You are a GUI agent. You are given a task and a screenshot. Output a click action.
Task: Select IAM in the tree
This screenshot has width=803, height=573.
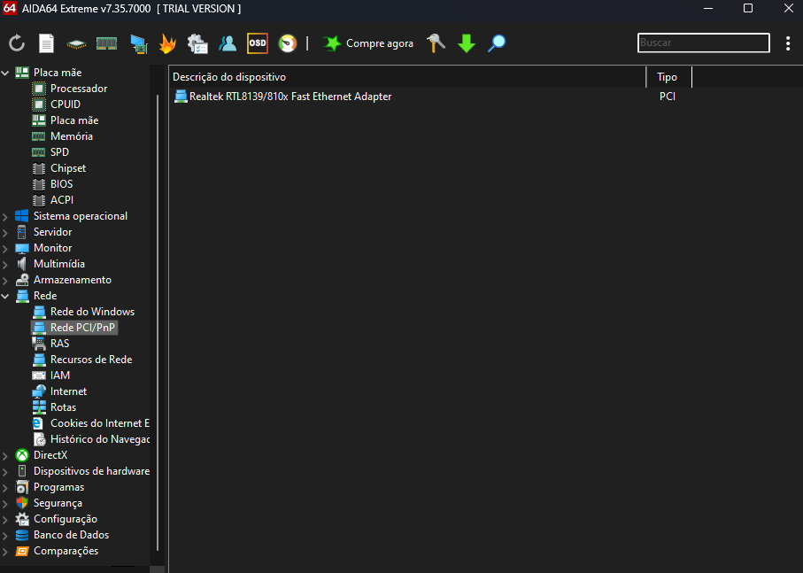pos(60,376)
